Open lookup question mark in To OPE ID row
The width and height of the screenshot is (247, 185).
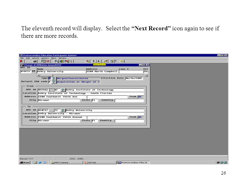click(x=63, y=110)
